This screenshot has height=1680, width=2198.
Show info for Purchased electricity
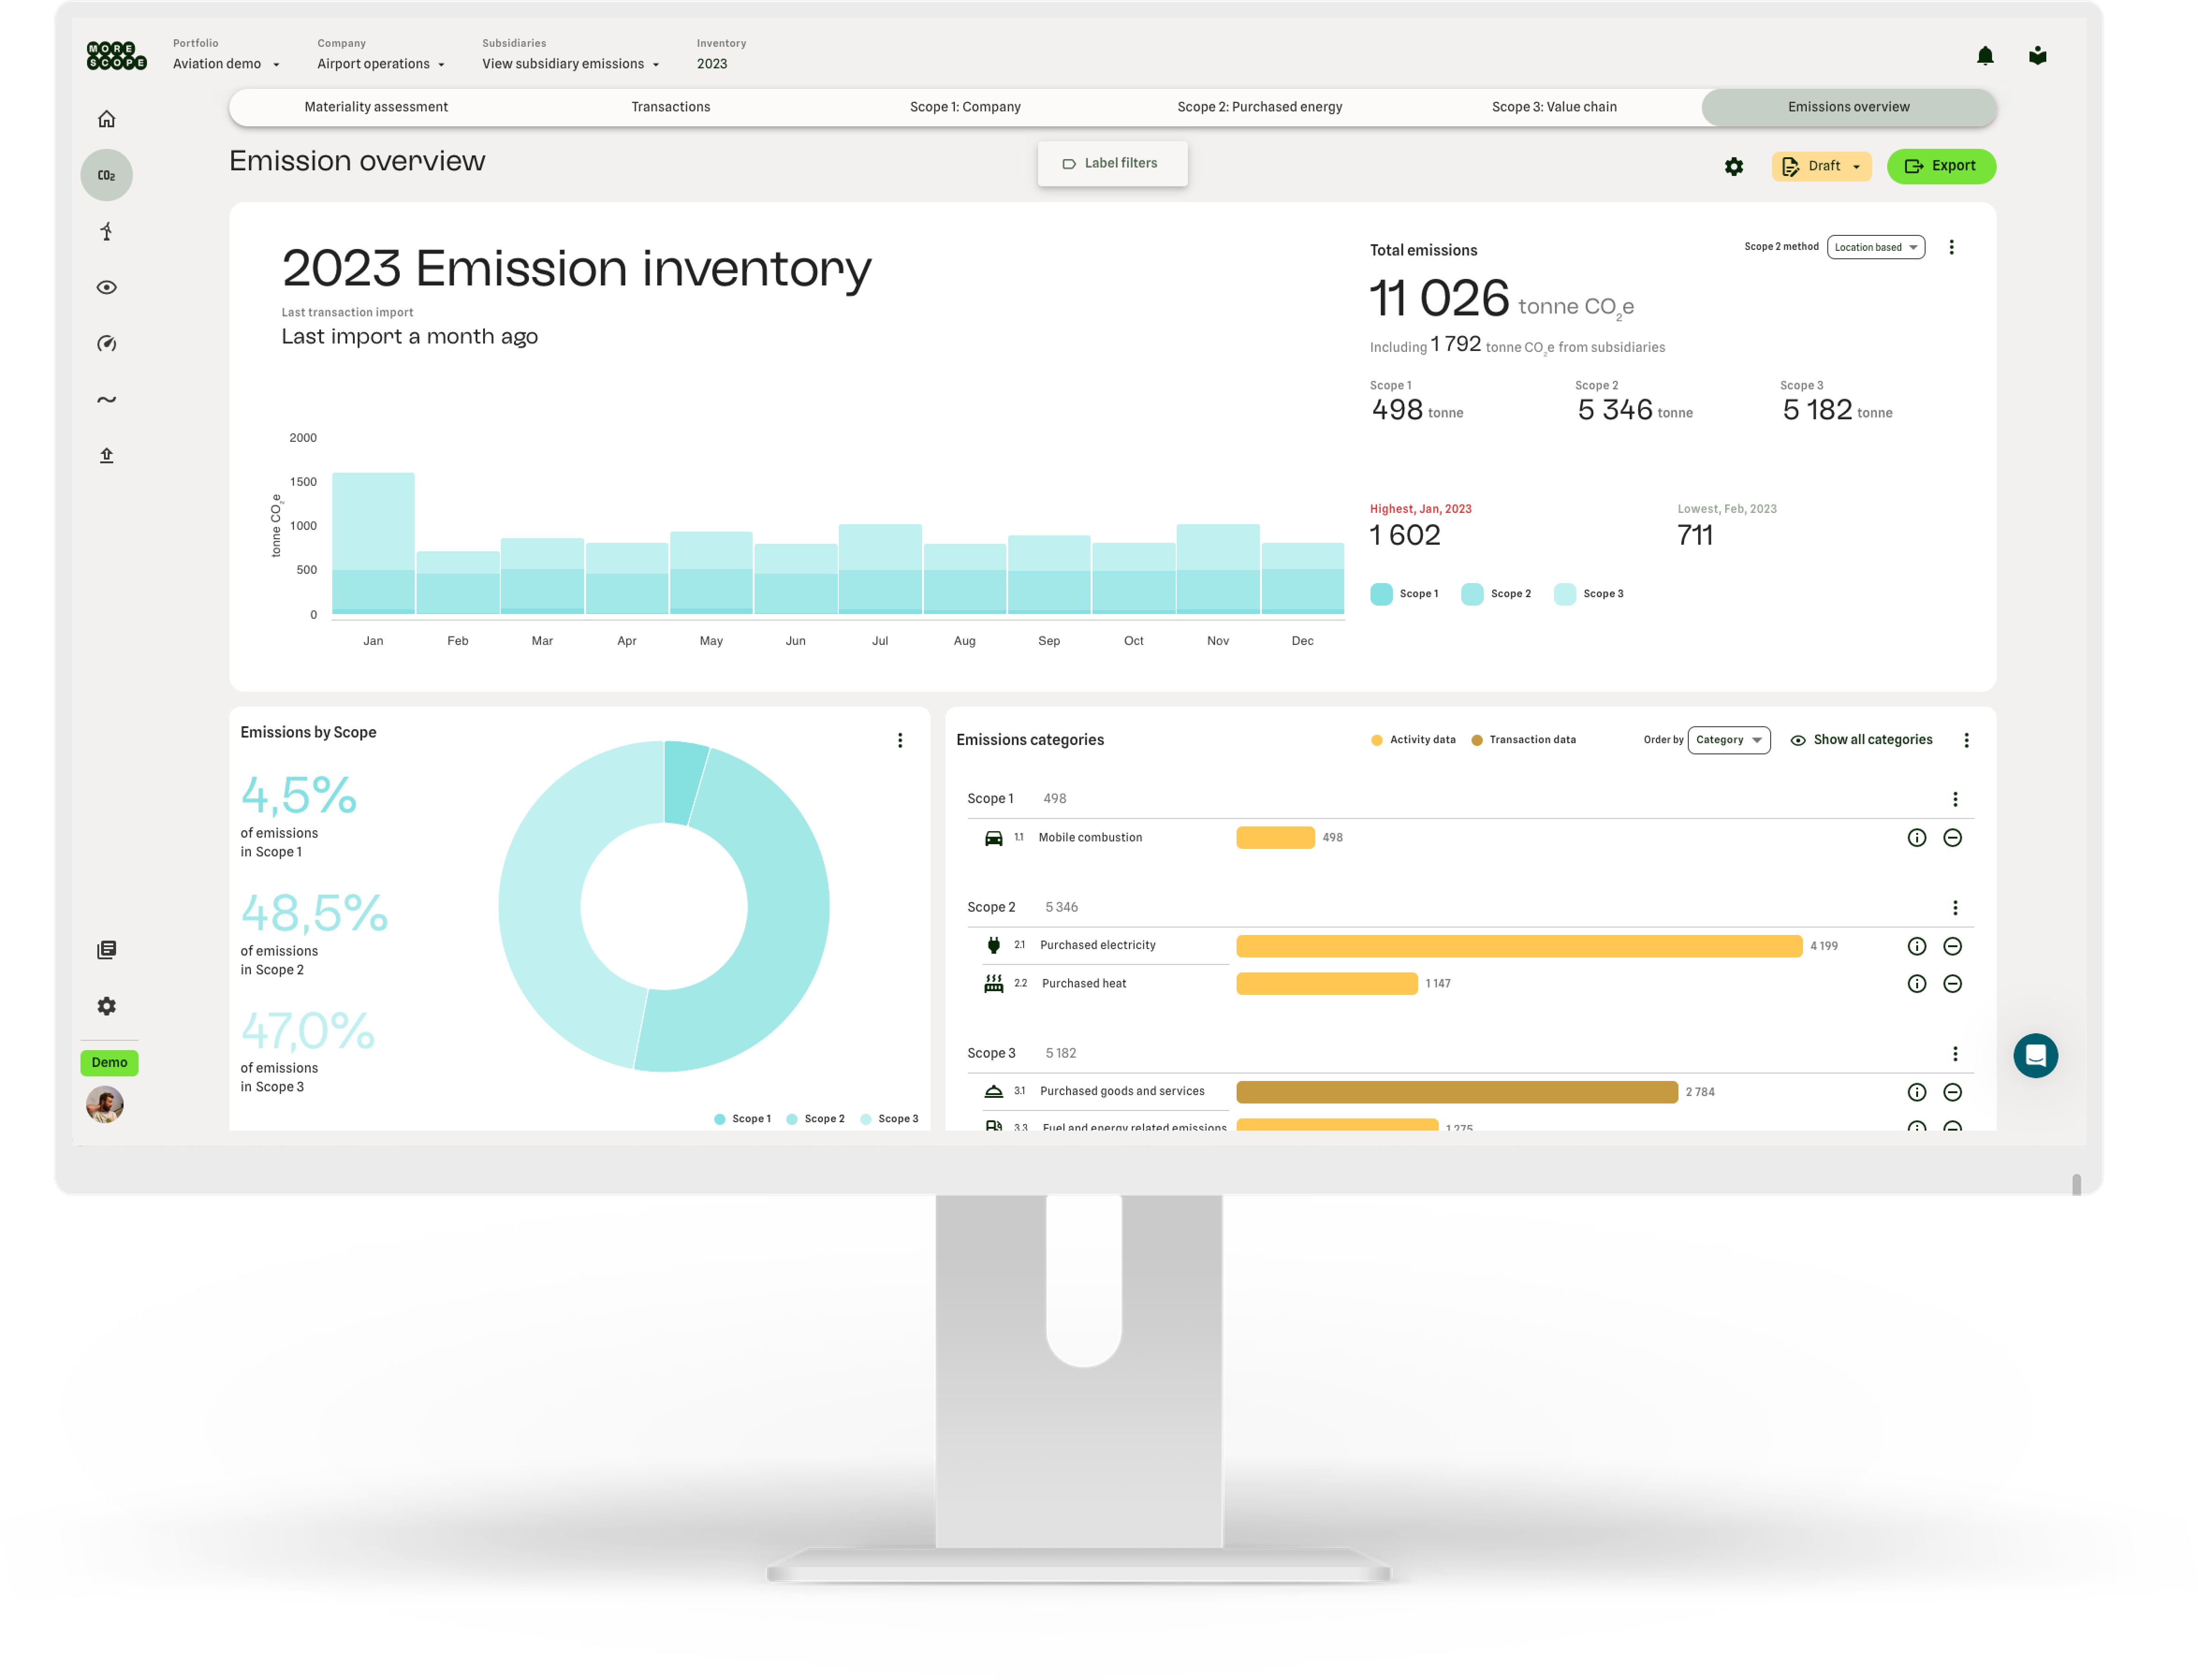point(1916,946)
